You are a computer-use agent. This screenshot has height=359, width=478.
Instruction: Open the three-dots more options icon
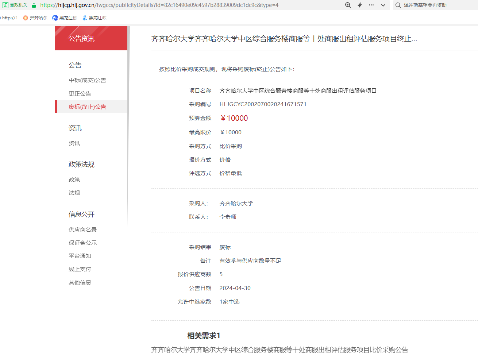pos(371,5)
